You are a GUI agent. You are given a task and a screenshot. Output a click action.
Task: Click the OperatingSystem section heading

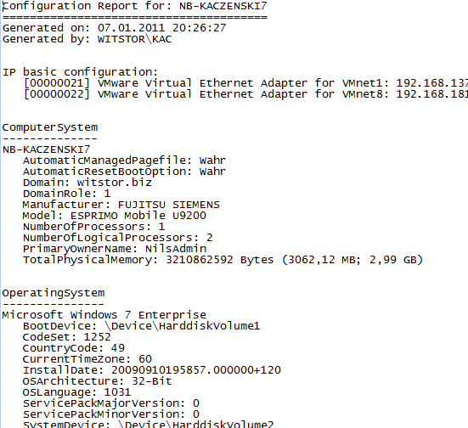[x=54, y=293]
